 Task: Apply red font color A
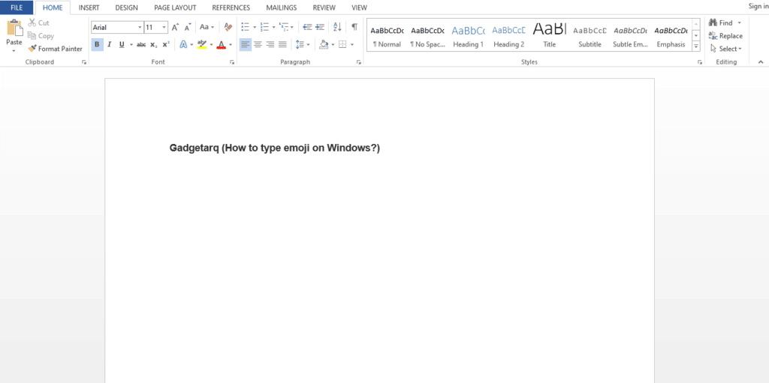222,44
